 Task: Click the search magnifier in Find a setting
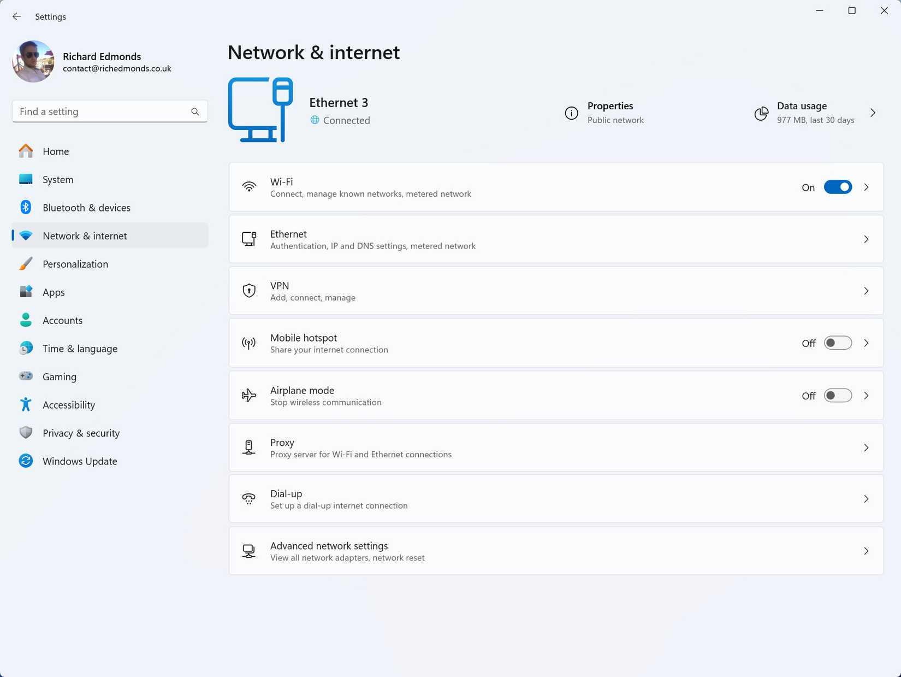tap(195, 111)
